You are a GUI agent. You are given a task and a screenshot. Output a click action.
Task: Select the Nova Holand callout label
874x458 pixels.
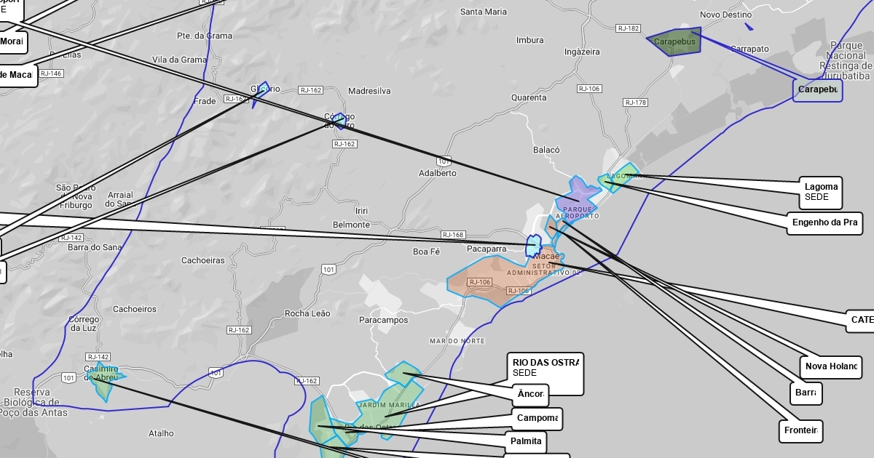830,367
